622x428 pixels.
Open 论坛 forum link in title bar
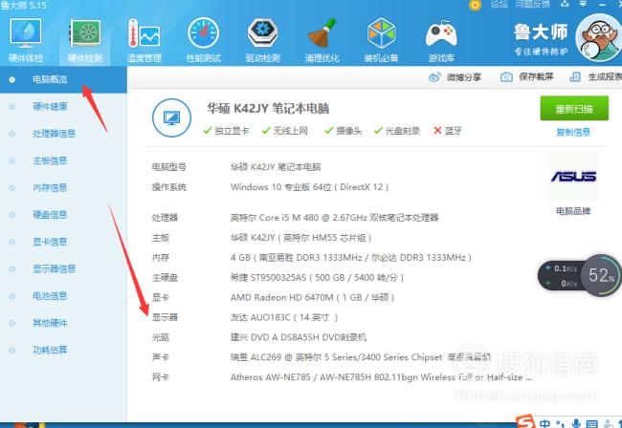[x=499, y=5]
